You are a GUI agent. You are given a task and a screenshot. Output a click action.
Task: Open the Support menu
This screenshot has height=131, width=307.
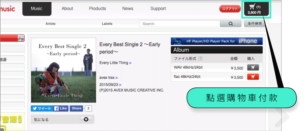[x=158, y=9]
